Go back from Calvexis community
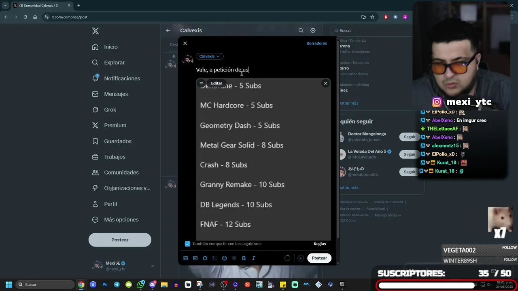Screen dimensions: 518x291 (168, 30)
